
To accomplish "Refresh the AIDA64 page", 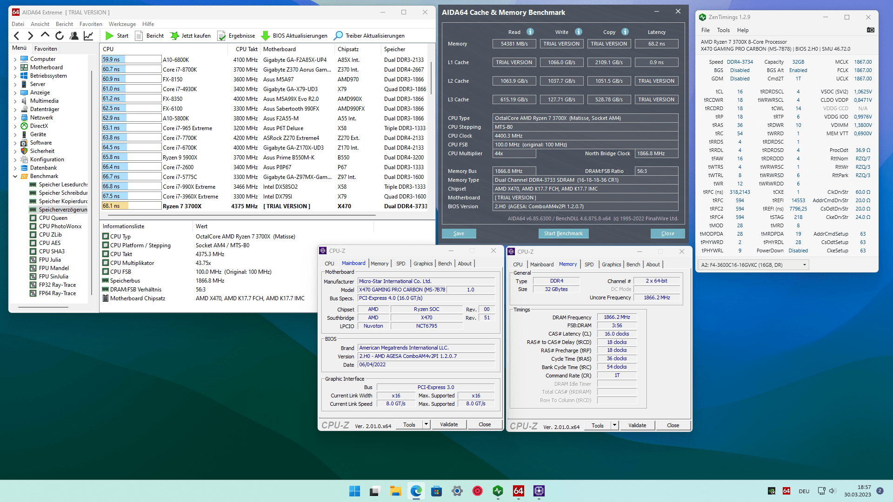I will (x=60, y=36).
